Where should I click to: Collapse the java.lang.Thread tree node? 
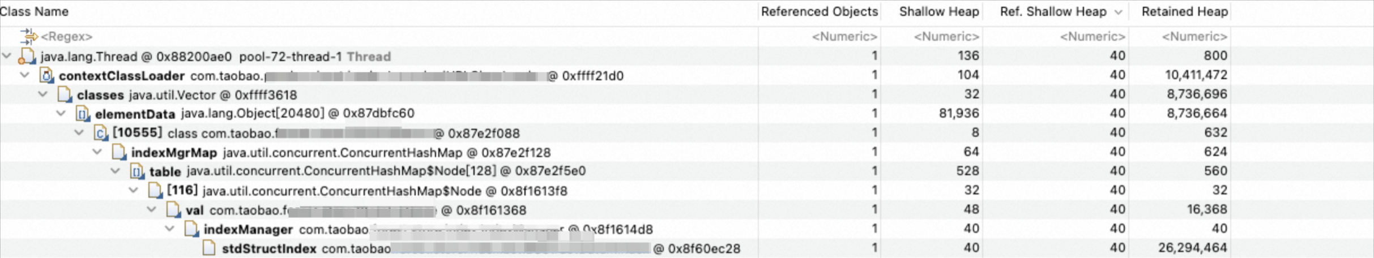[x=7, y=56]
